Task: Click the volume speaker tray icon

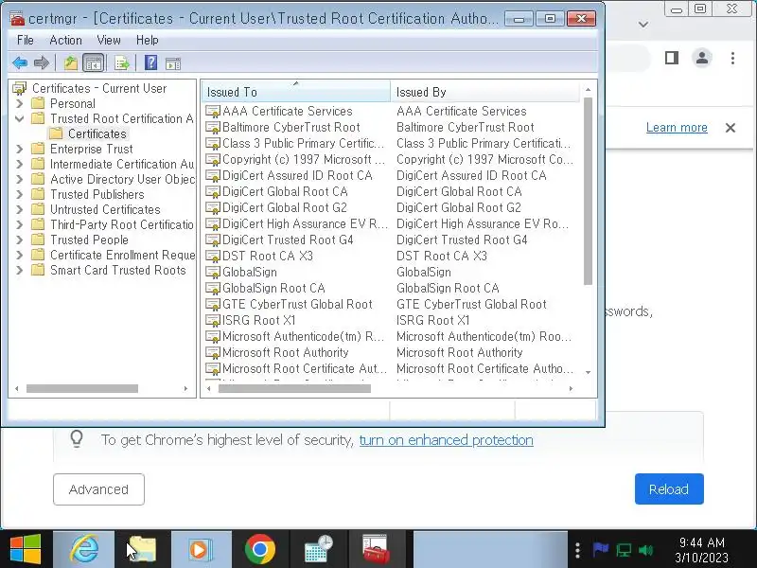Action: point(645,550)
